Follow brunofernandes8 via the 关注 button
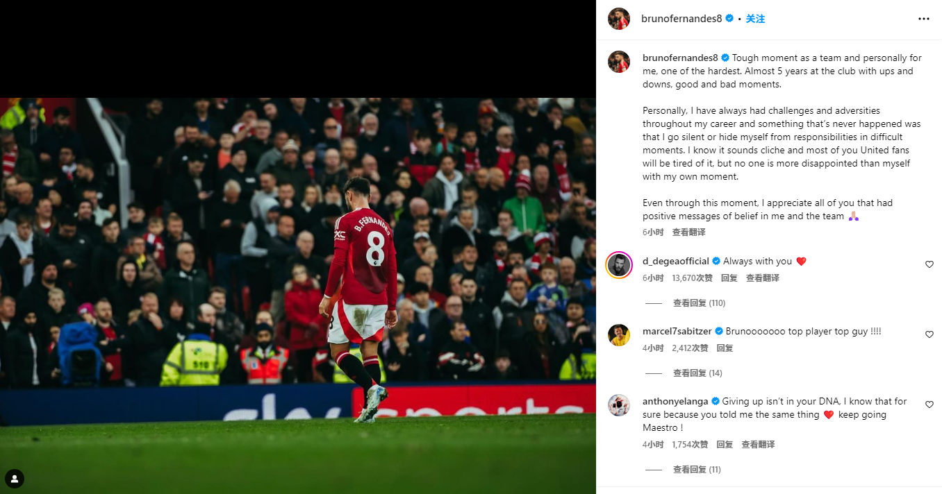This screenshot has width=942, height=494. (x=755, y=19)
